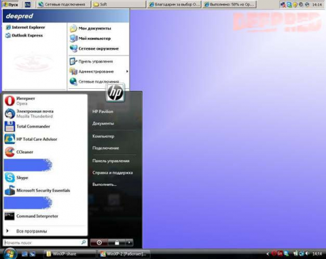326x259 pixels.
Task: Open Сетевое окружение in XP menu
Action: [94, 49]
